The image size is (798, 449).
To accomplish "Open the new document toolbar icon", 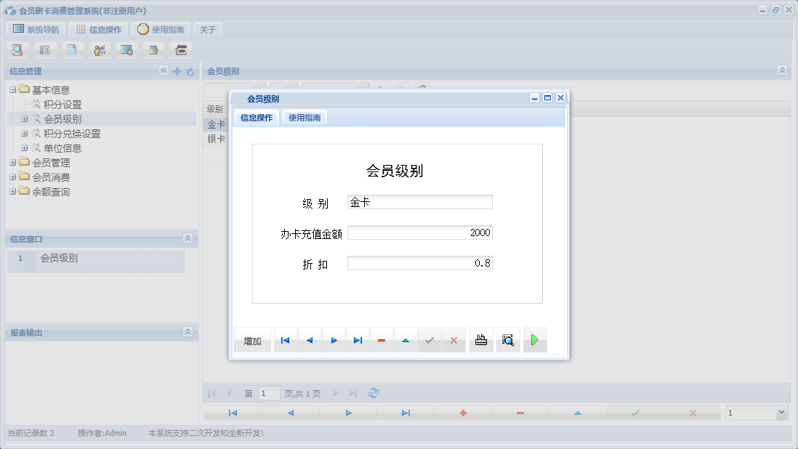I will coord(72,49).
